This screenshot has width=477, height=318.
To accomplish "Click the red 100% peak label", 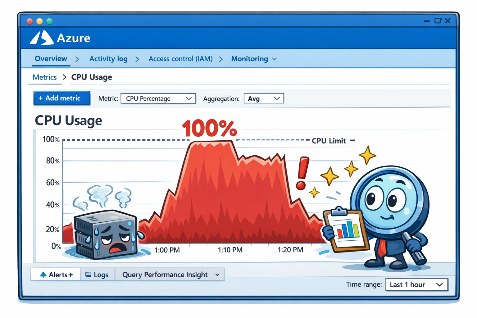I will click(210, 129).
